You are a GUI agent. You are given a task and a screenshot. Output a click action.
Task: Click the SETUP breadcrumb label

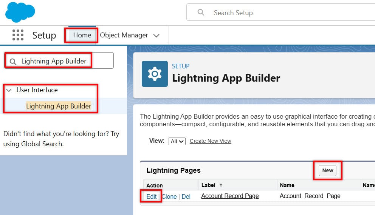tap(181, 66)
